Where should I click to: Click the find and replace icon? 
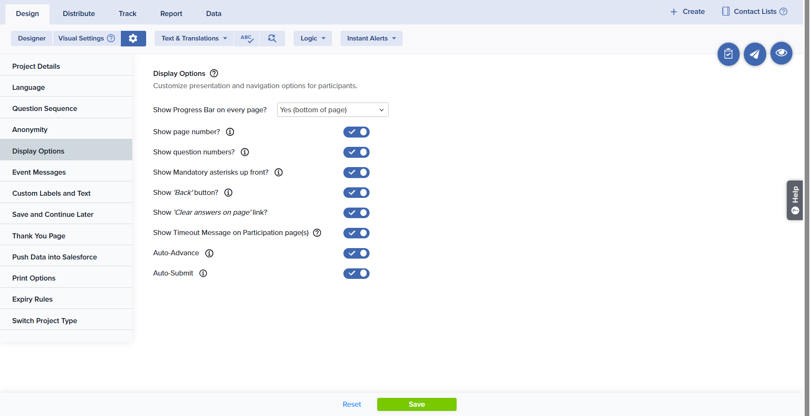pyautogui.click(x=272, y=38)
